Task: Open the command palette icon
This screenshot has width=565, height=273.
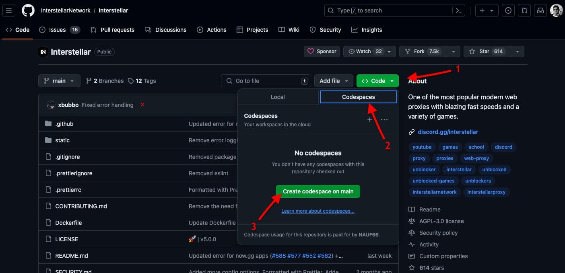Action: [x=458, y=10]
